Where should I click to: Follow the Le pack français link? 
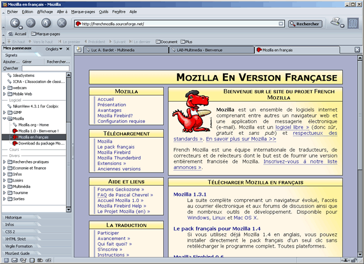point(116,147)
